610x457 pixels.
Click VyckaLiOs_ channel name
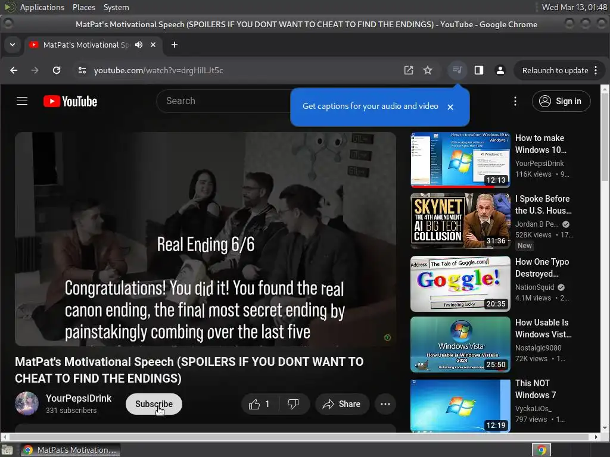coord(533,408)
